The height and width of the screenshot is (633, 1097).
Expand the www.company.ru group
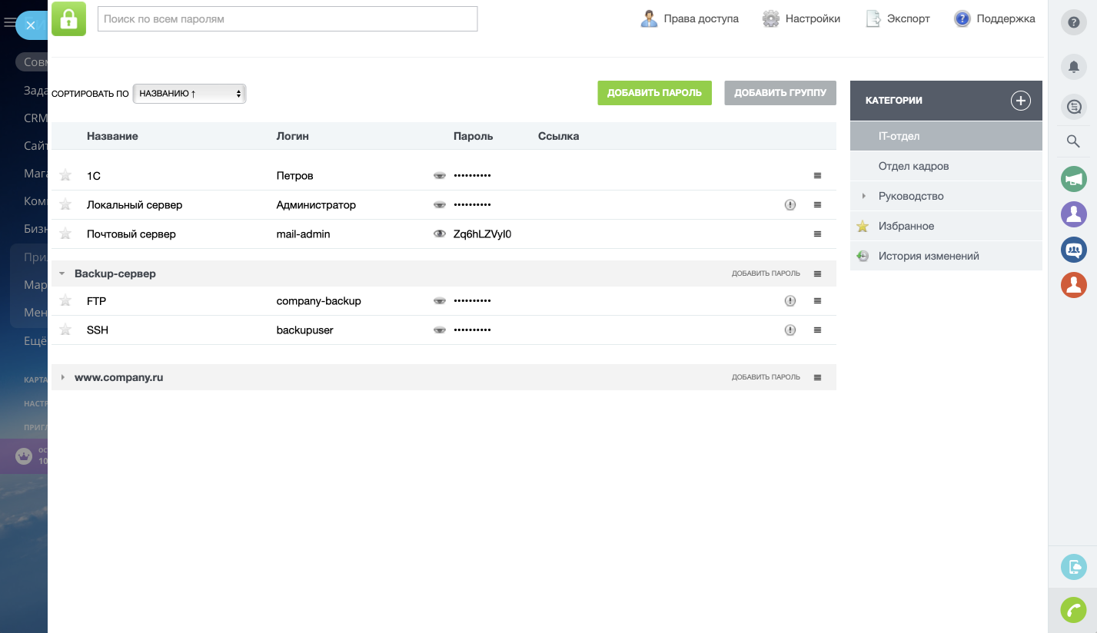click(x=62, y=377)
